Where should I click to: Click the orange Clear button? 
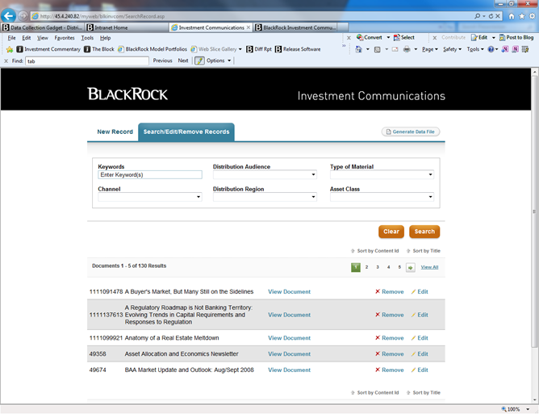click(391, 232)
